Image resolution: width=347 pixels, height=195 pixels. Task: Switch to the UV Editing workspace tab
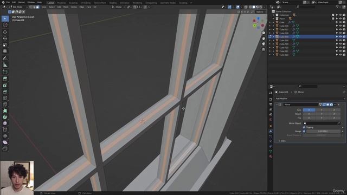pos(86,3)
